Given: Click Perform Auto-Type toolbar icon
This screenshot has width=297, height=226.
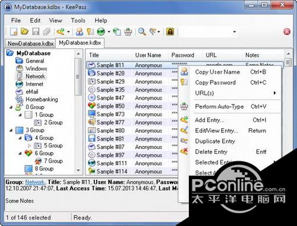Looking at the screenshot, I should click(128, 31).
